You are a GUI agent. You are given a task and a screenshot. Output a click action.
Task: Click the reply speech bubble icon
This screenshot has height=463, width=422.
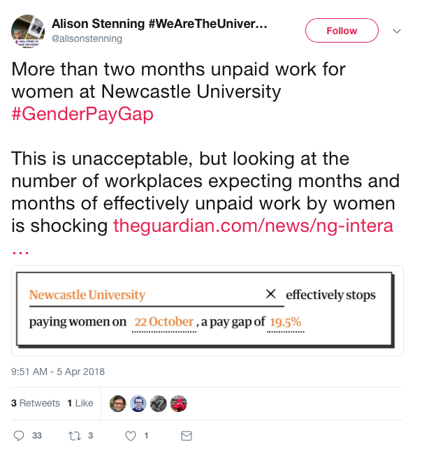pos(19,436)
